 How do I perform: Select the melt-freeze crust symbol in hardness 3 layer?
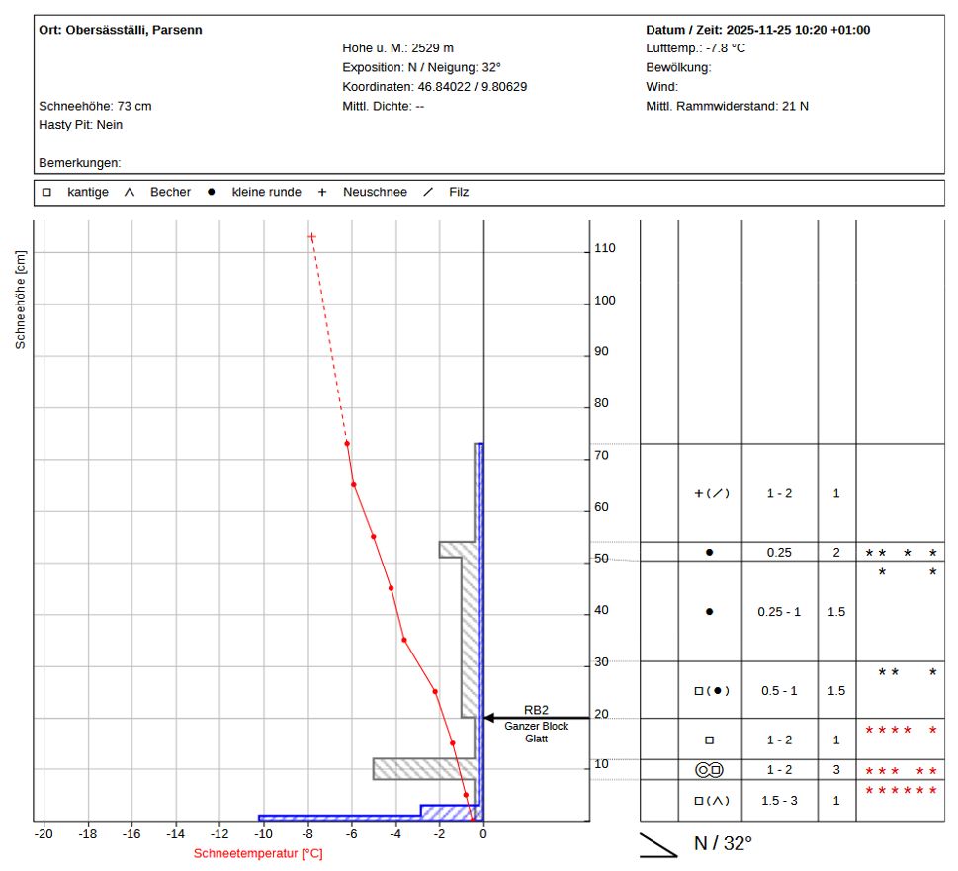709,769
